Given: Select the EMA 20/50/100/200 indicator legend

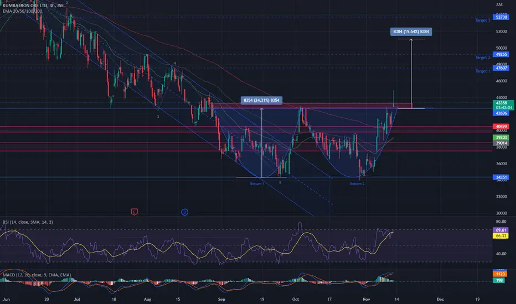Looking at the screenshot, I should [22, 11].
